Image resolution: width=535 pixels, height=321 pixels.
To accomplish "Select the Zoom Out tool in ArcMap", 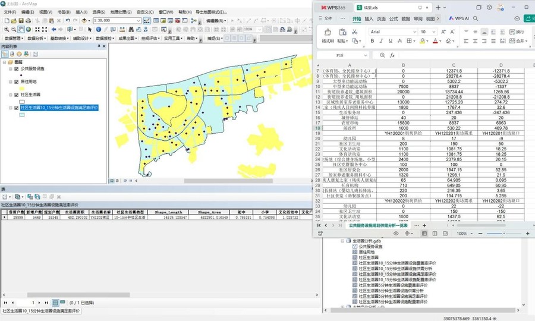I will [x=14, y=30].
